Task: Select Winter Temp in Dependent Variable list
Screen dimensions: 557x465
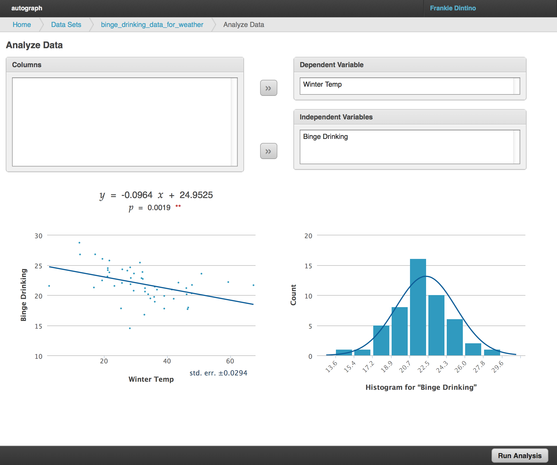Action: [x=322, y=84]
